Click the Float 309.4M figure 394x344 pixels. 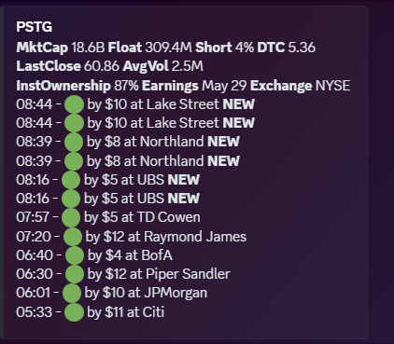coord(168,48)
